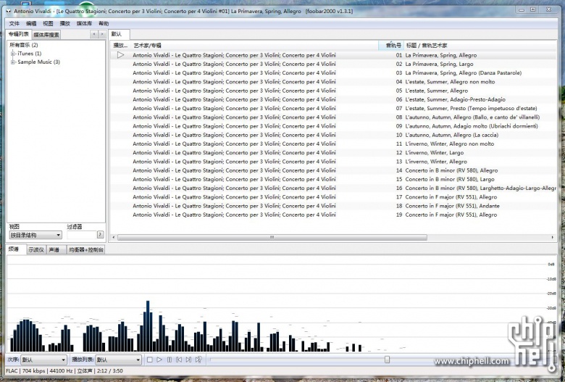Viewport: 565px width, 382px height.
Task: Click the 播放... column header
Action: [x=120, y=46]
